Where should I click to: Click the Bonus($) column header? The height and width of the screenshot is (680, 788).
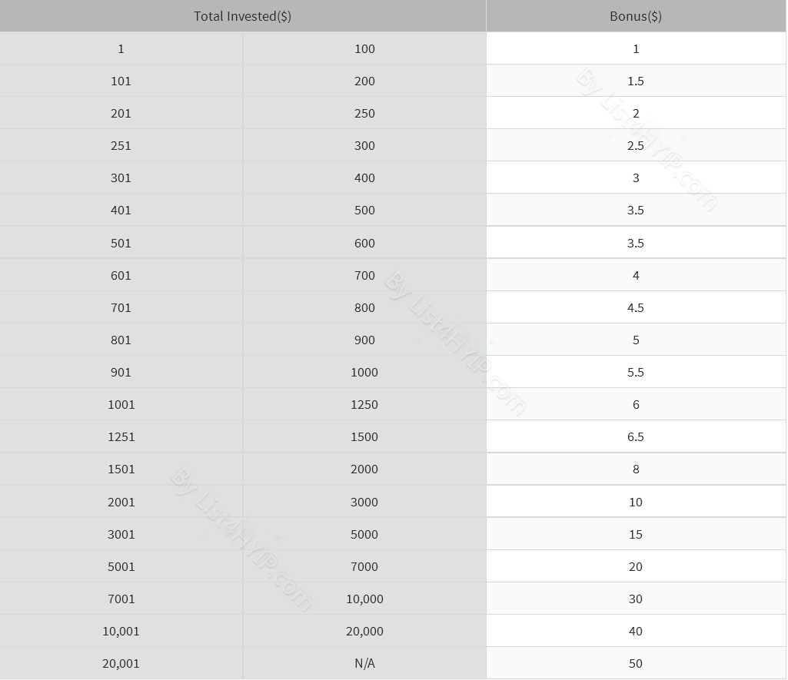(636, 16)
